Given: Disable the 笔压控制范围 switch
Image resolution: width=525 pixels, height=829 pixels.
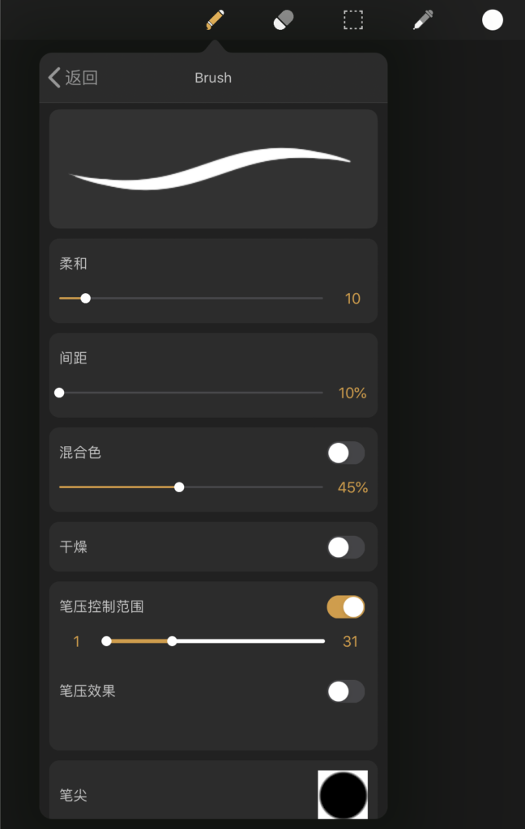Looking at the screenshot, I should tap(346, 607).
